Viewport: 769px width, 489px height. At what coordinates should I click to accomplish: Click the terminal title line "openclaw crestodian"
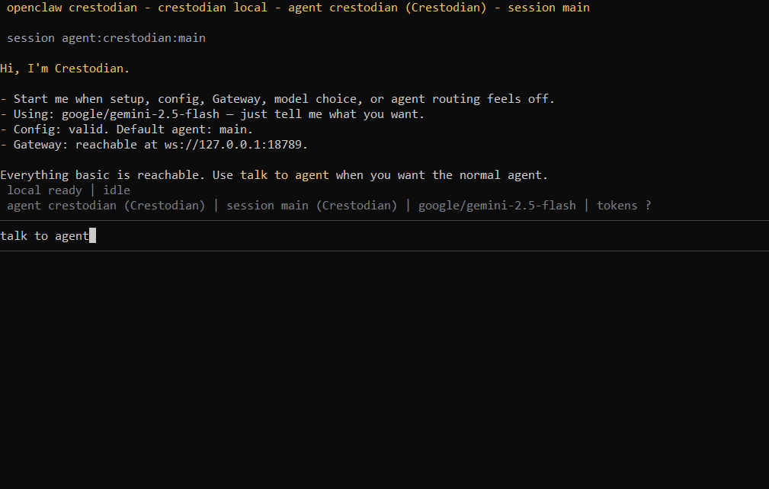tap(72, 8)
